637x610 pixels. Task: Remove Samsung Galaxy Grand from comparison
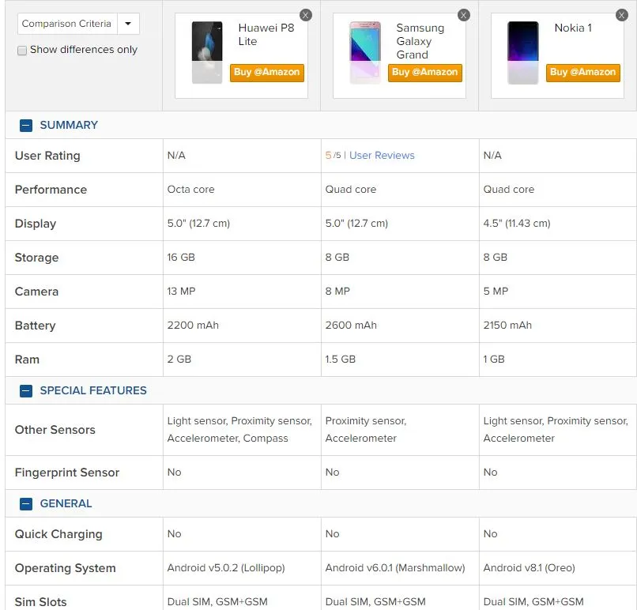click(464, 15)
